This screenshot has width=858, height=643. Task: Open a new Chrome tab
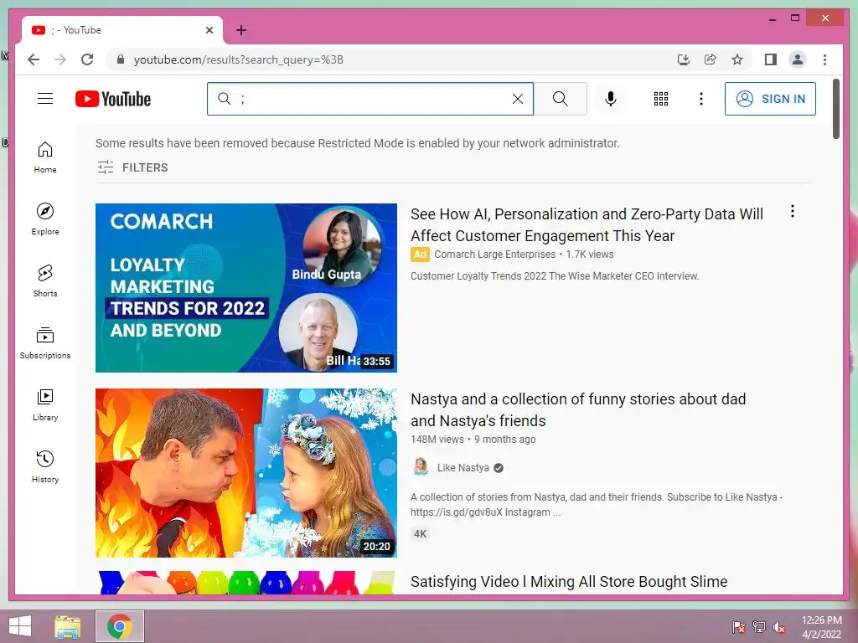pos(241,30)
